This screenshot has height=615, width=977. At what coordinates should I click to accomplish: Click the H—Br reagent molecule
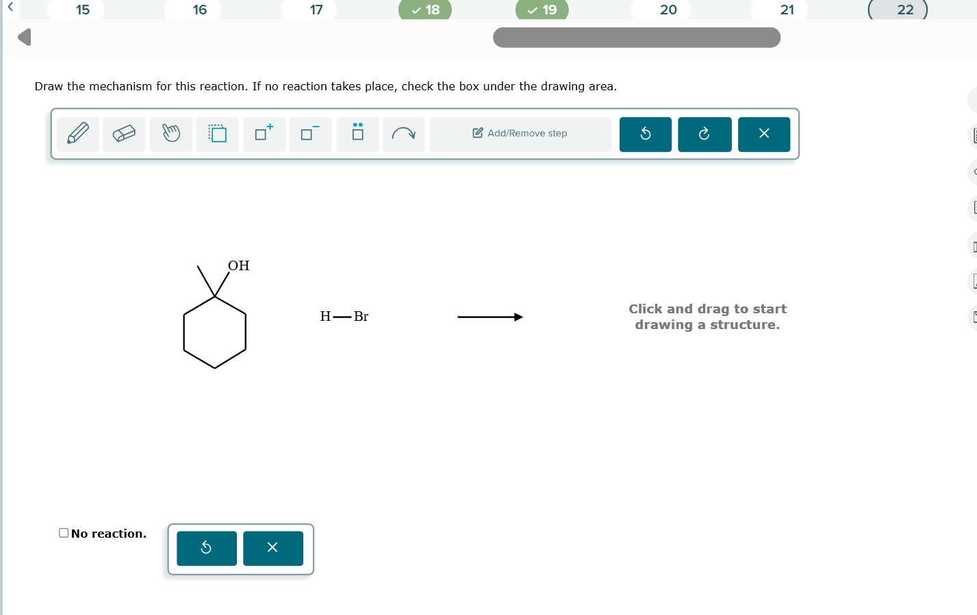344,316
